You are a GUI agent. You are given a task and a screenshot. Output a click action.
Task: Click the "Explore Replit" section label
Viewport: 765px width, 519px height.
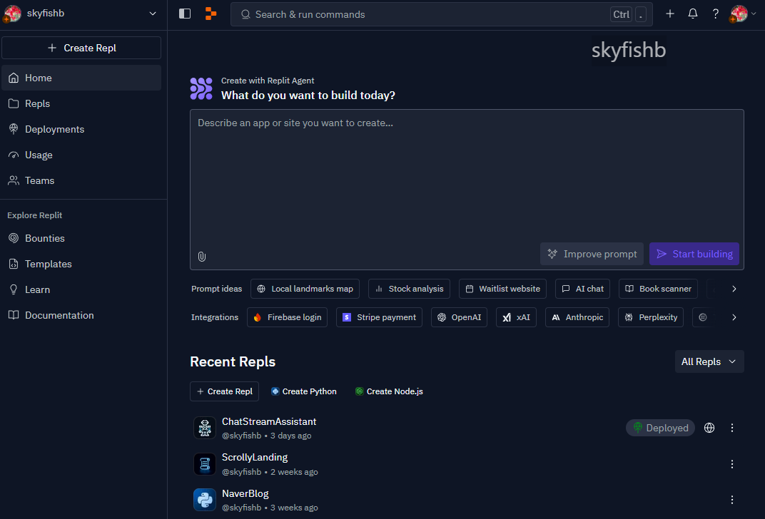[35, 215]
